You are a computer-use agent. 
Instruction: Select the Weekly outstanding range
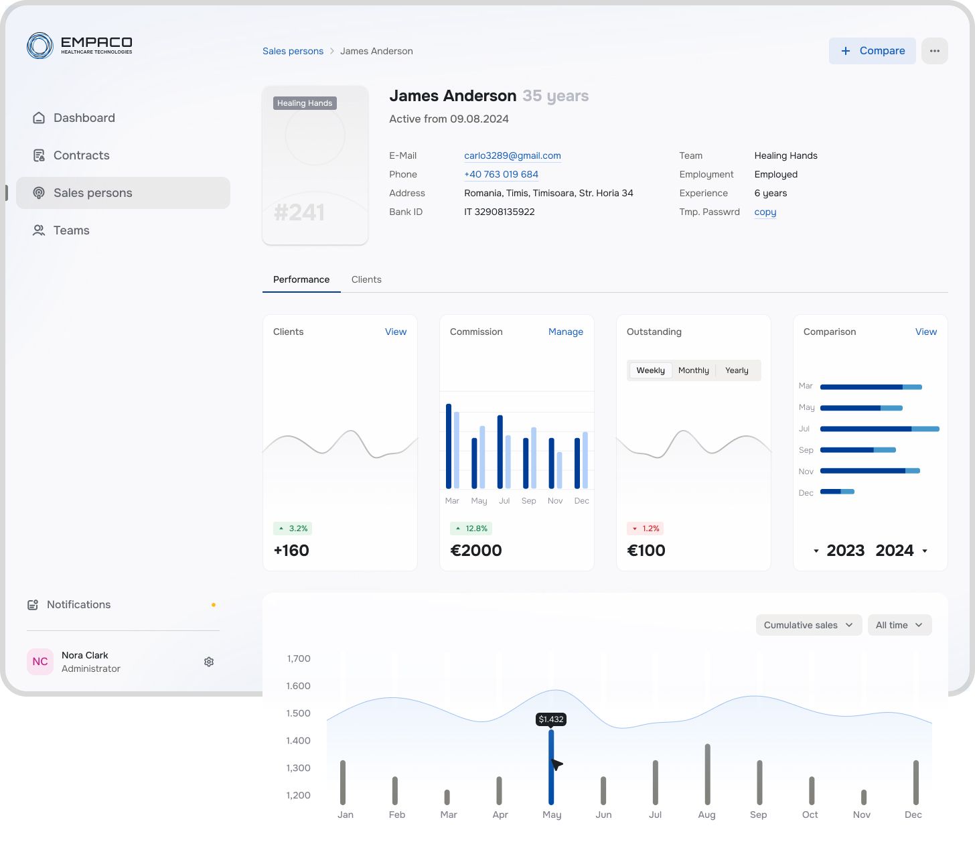pos(650,370)
